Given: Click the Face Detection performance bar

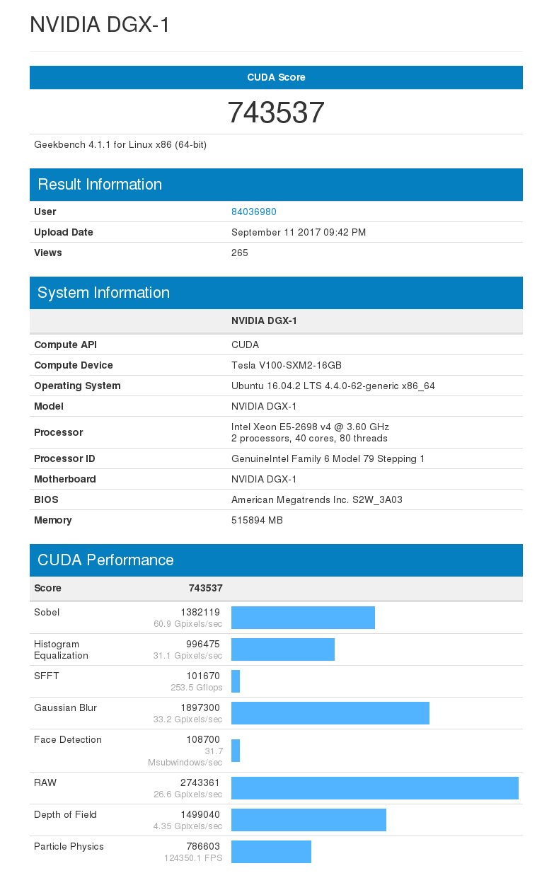Looking at the screenshot, I should pos(236,751).
